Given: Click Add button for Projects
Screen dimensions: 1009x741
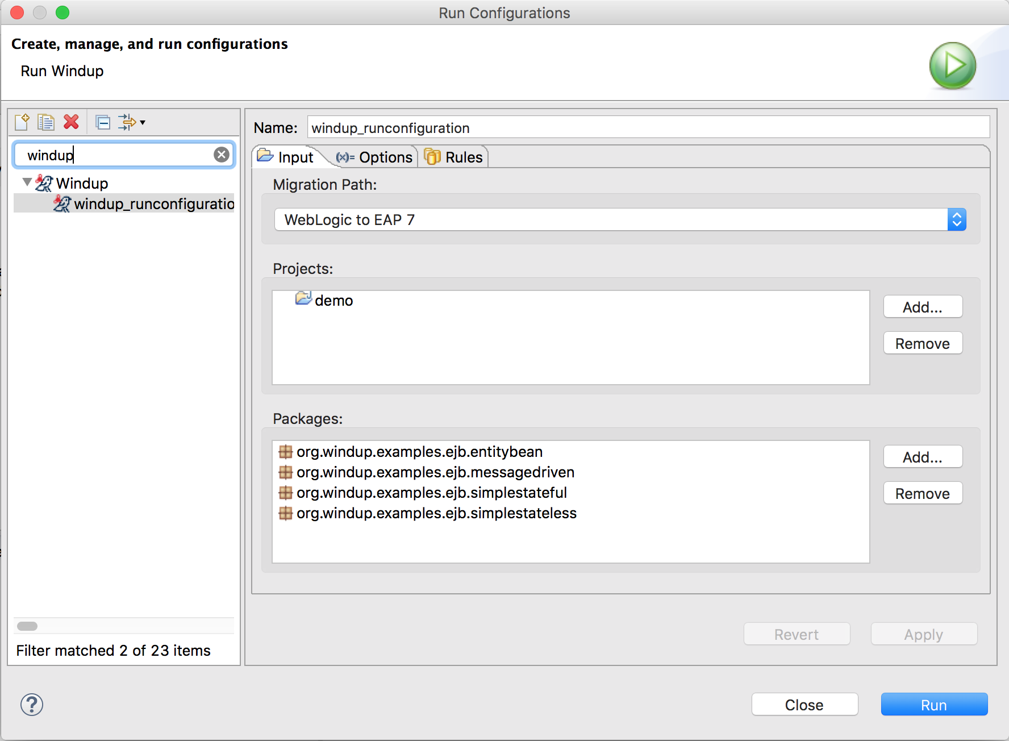Looking at the screenshot, I should 922,307.
